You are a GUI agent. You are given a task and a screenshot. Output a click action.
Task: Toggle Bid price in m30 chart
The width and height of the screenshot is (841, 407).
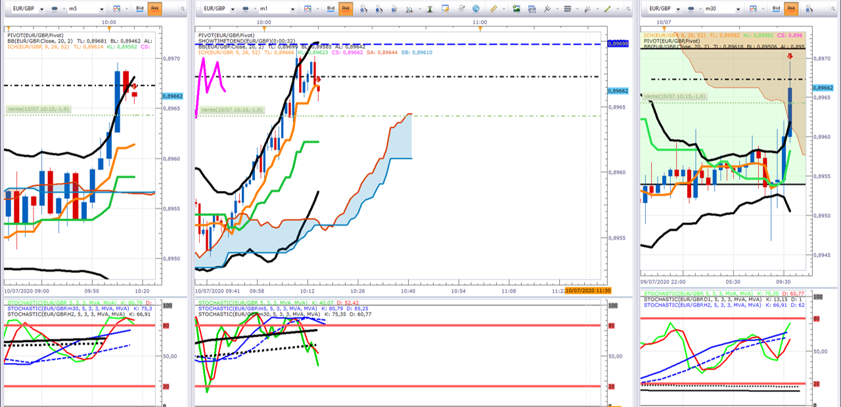[777, 9]
